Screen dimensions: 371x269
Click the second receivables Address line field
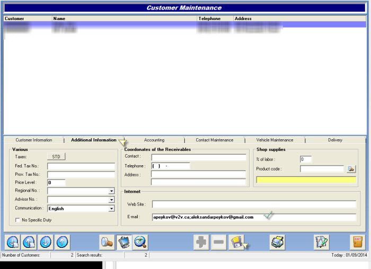coord(199,182)
